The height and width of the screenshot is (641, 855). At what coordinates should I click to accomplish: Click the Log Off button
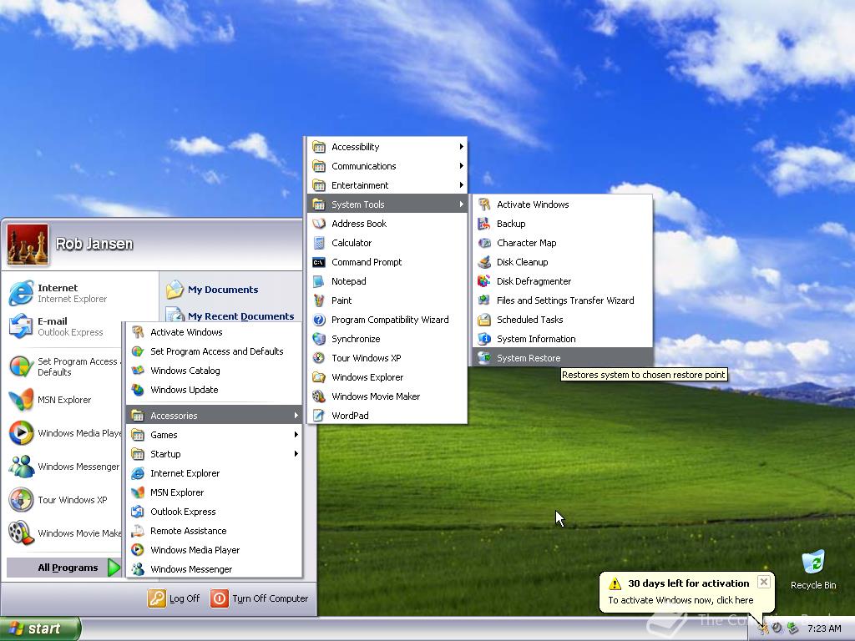click(x=174, y=598)
